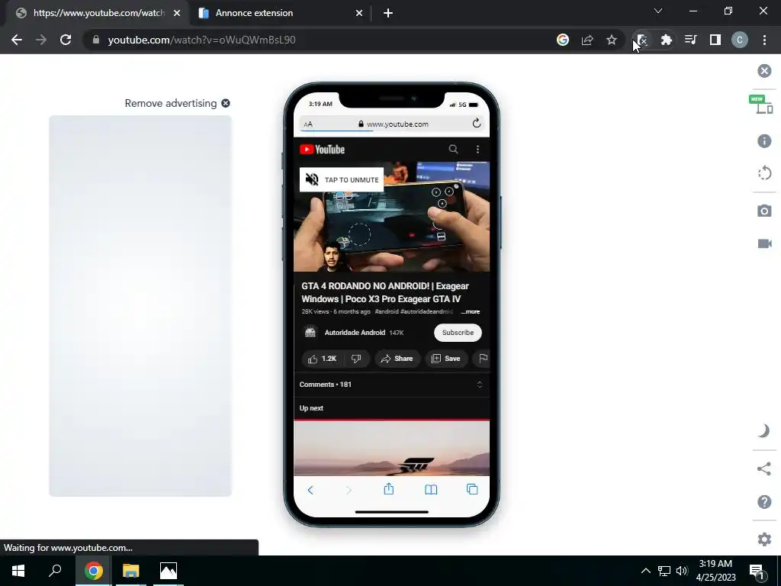781x586 pixels.
Task: Open YouTube three-dot menu in phone
Action: click(x=477, y=149)
